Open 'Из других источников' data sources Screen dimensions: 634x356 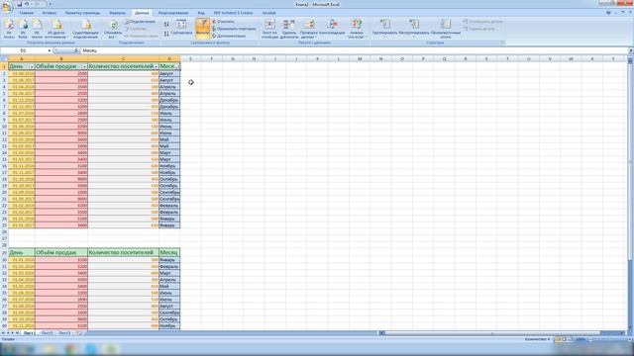(55, 29)
